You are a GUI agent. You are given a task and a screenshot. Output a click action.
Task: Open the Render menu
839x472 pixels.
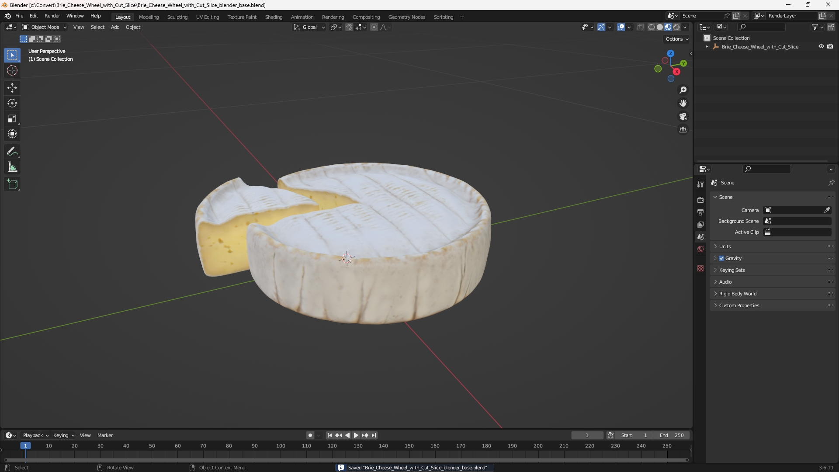click(x=52, y=16)
